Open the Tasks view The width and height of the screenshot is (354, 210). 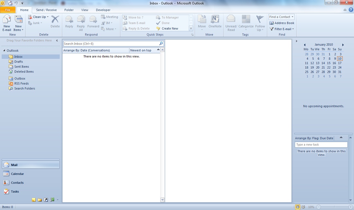point(31,191)
